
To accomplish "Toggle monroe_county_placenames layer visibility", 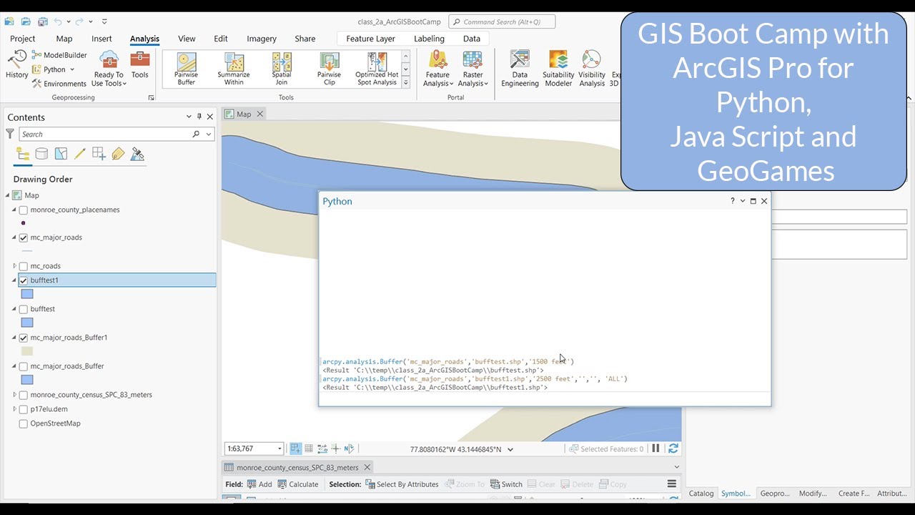I will click(x=24, y=210).
